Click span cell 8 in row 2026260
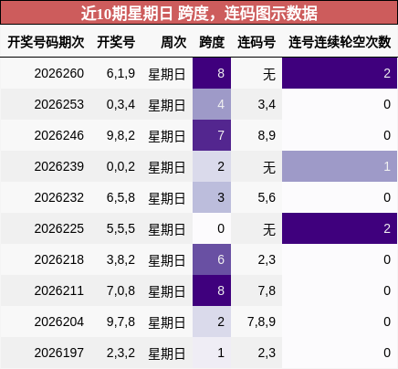 click(x=212, y=73)
